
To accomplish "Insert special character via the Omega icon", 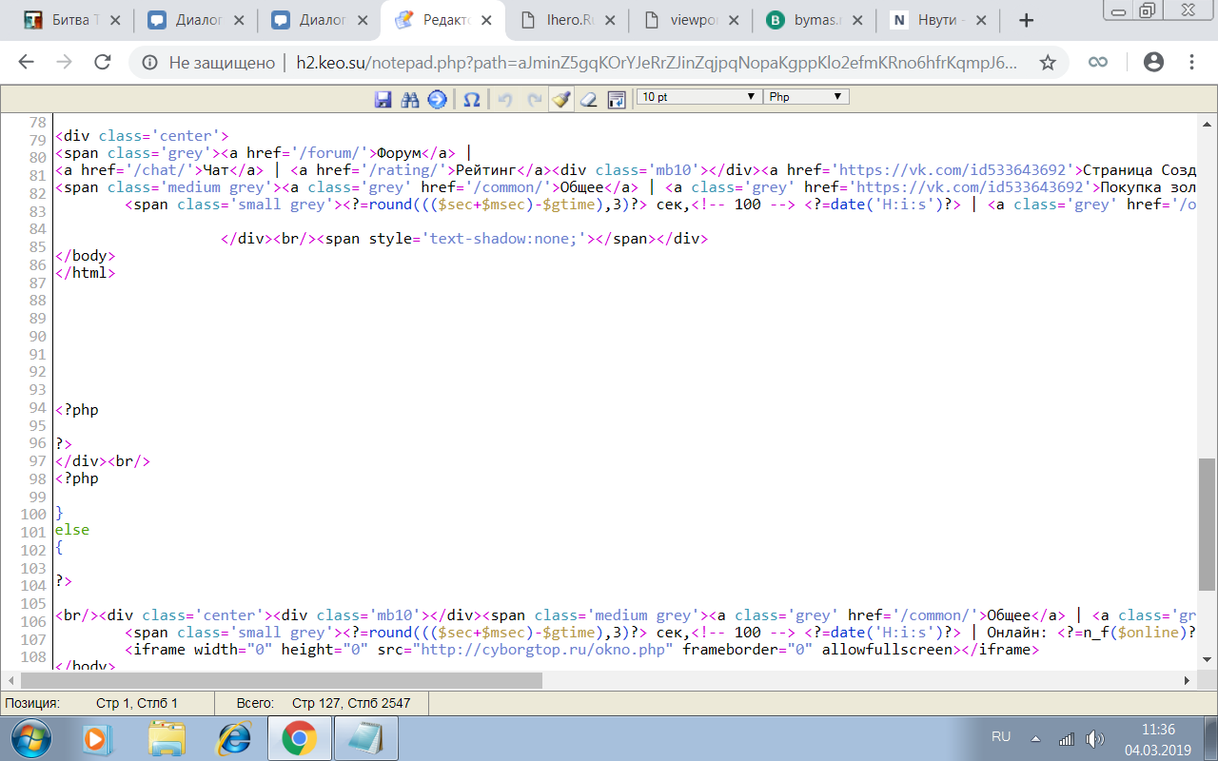I will point(471,99).
